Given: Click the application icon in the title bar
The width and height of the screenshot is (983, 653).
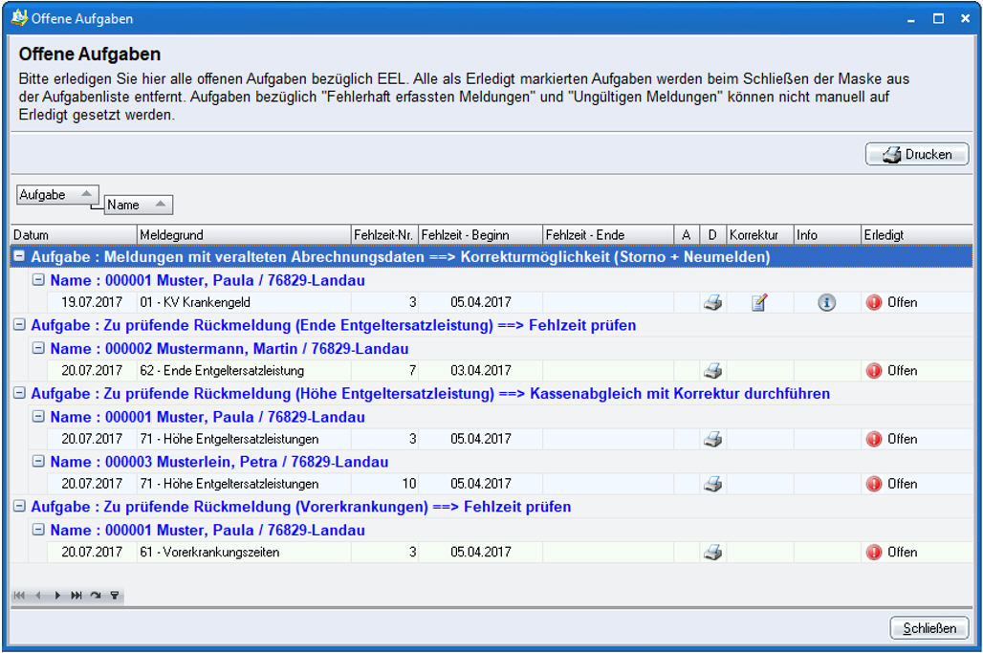Looking at the screenshot, I should pyautogui.click(x=19, y=17).
